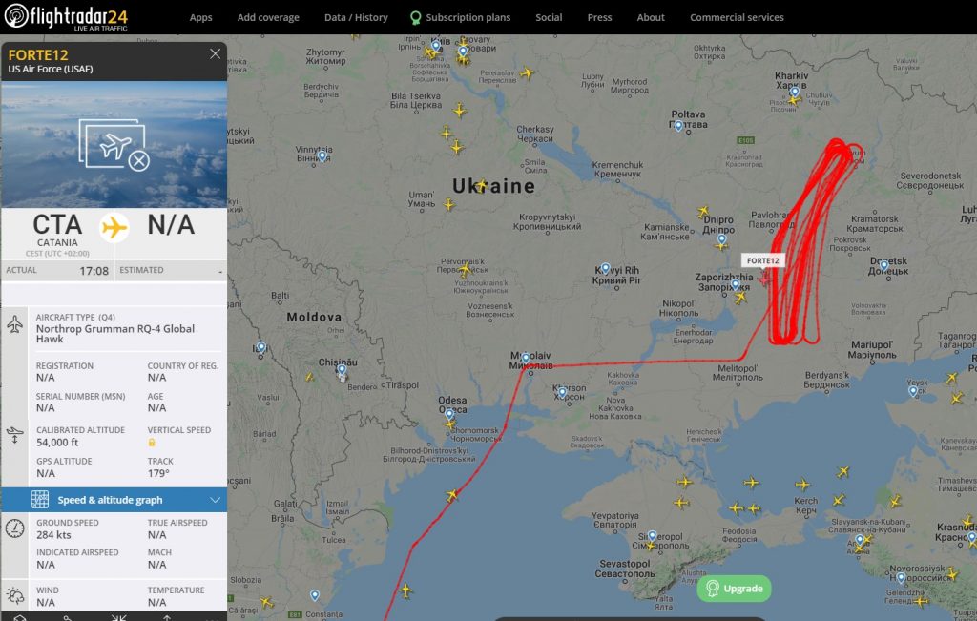
Task: Click the Flightradar24 logo
Action: point(66,17)
